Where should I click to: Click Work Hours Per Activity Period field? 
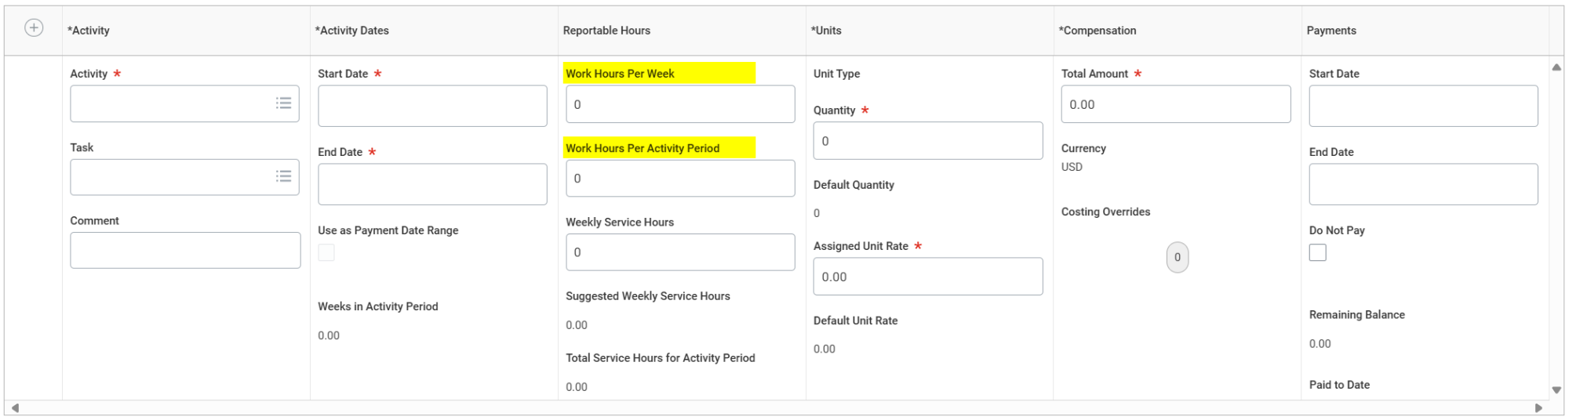point(680,179)
